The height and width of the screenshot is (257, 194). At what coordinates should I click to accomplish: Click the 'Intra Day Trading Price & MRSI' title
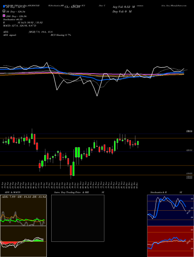coord(79,192)
